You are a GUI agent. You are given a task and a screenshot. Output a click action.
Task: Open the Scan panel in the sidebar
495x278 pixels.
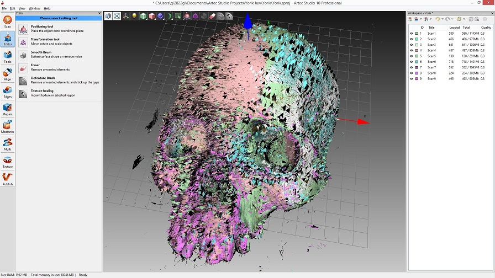[x=8, y=22]
